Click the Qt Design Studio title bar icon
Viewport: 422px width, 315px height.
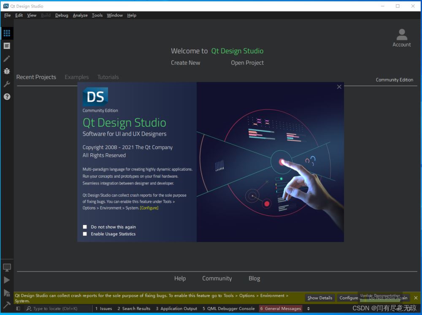6,6
